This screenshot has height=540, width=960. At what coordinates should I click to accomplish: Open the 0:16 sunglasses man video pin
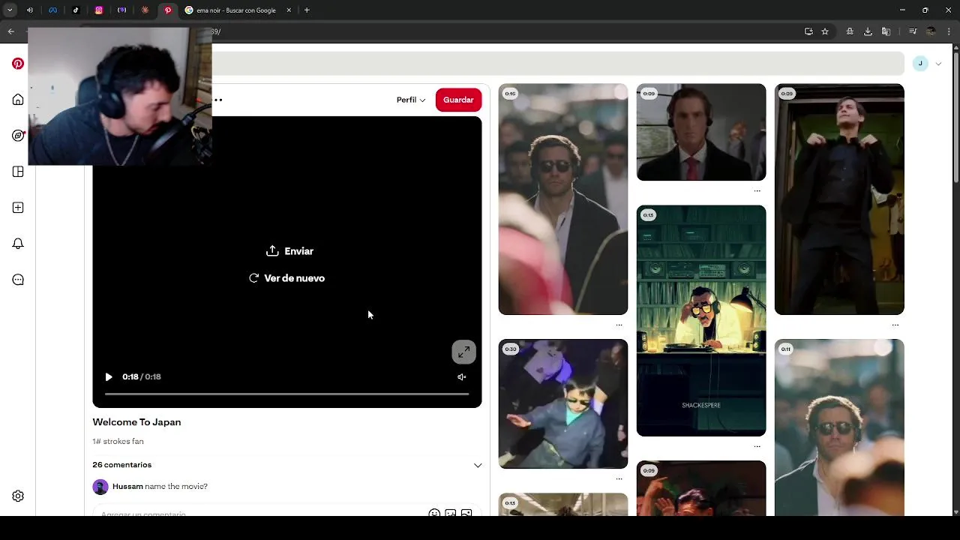563,199
